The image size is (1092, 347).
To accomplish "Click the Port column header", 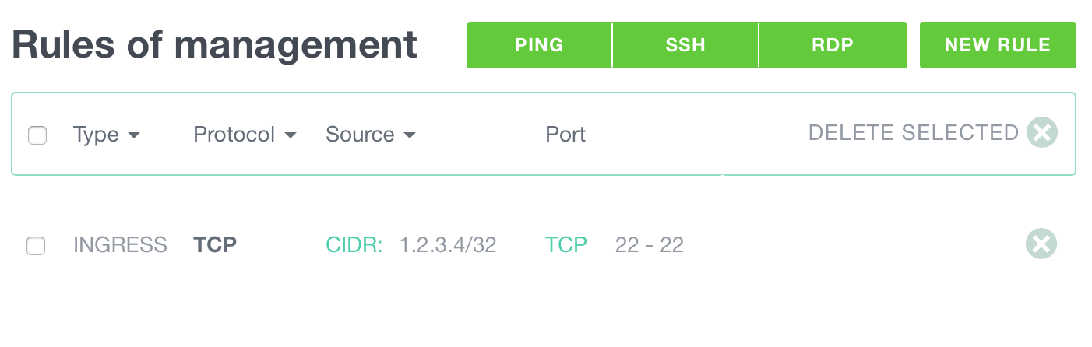I will (x=565, y=135).
